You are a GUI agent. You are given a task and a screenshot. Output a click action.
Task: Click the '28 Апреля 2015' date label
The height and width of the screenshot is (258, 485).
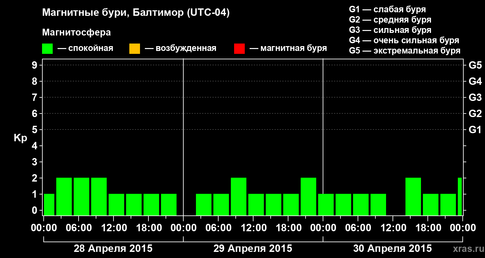pos(113,249)
